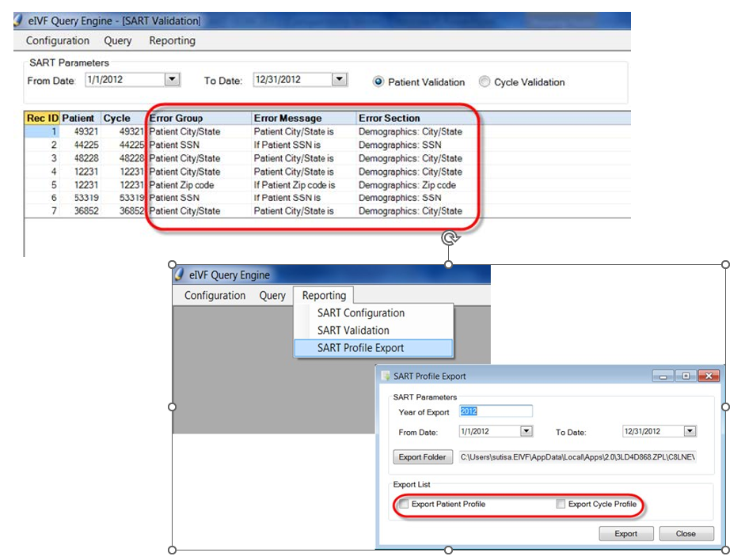Select SART Validation in Reporting menu
The height and width of the screenshot is (560, 745).
click(353, 331)
